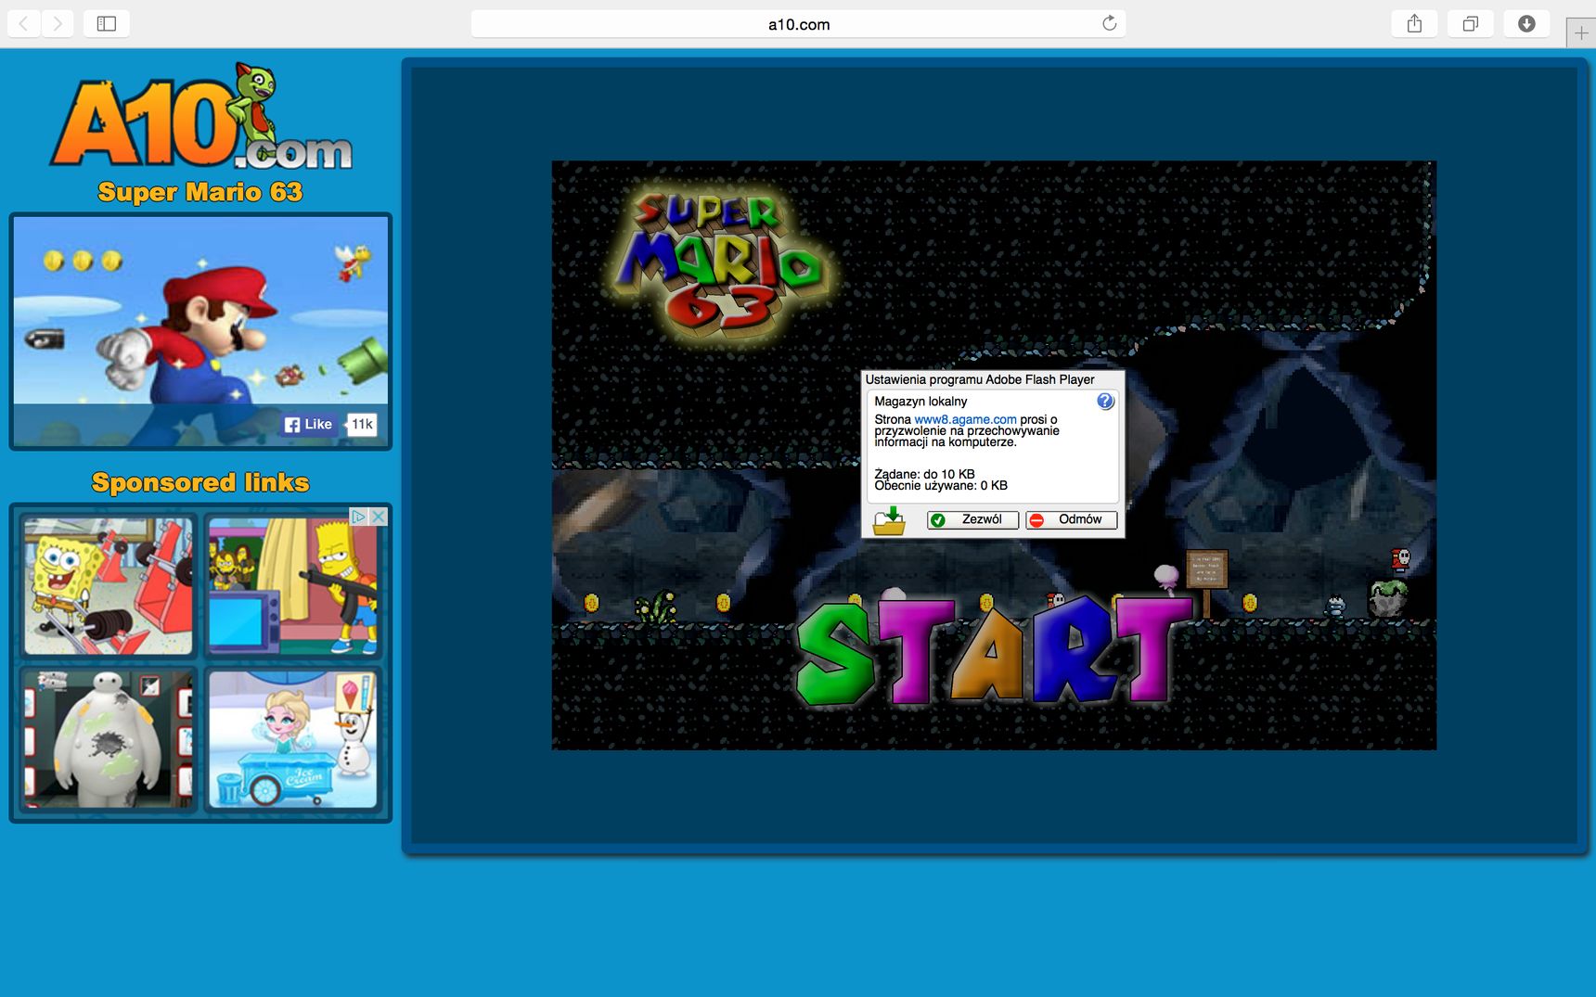Reload the page with the refresh icon
1596x997 pixels.
[1109, 23]
